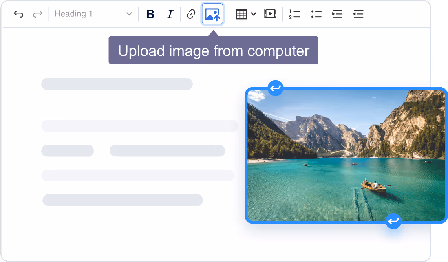Click the insert media icon

coord(270,14)
